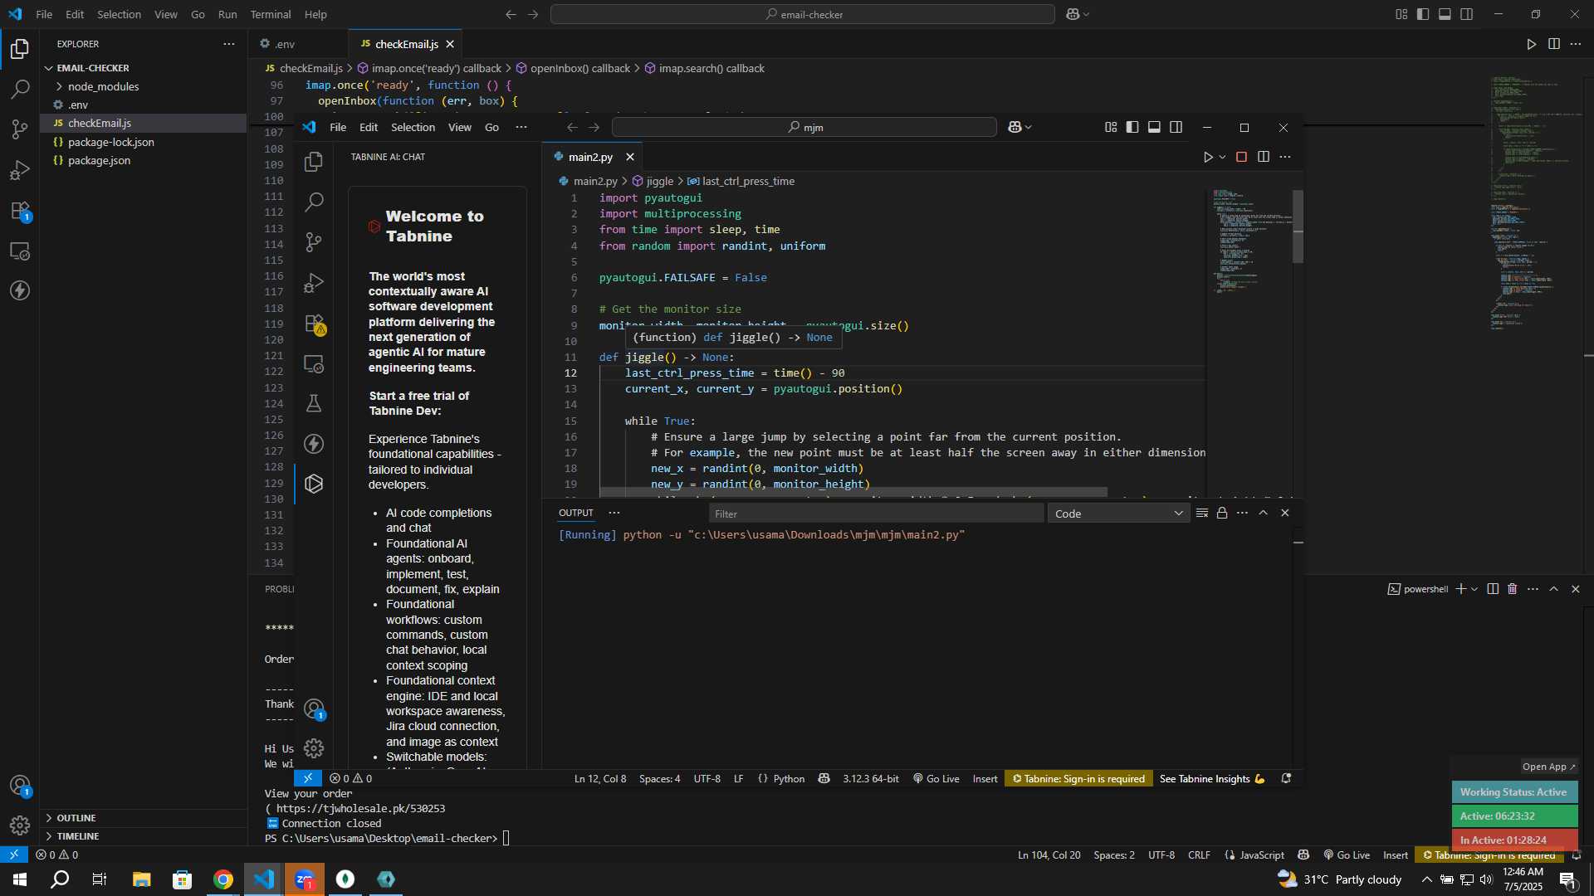Expand the node_modules folder
1594x896 pixels.
[x=103, y=86]
